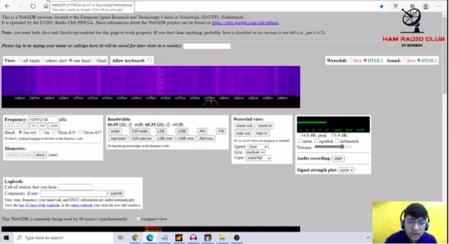Viewport: 449px width, 244px height.
Task: Select the USB-nrw mode button
Action: [x=186, y=139]
